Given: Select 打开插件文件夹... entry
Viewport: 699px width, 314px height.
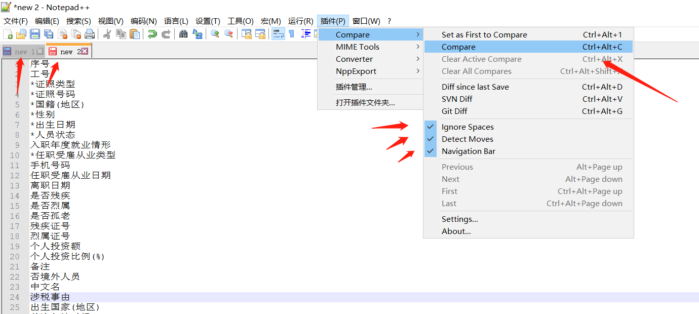Looking at the screenshot, I should (370, 103).
